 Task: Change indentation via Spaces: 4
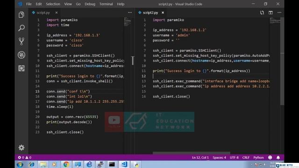(x=219, y=158)
